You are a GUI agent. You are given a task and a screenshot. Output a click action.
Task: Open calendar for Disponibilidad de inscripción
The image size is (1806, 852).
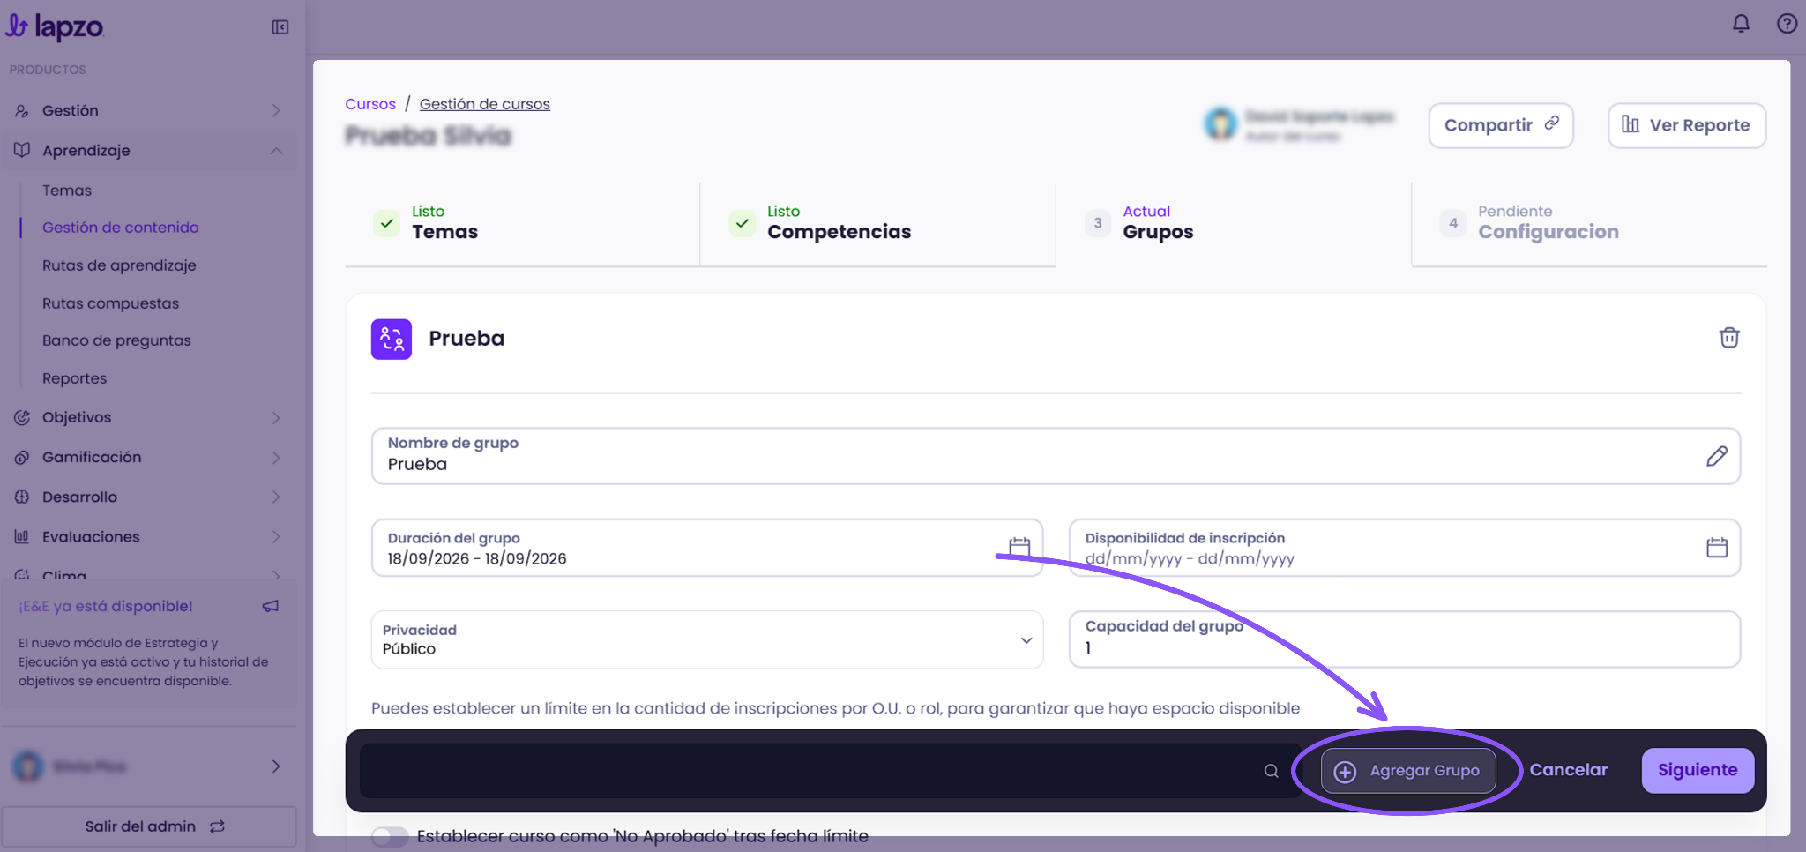[x=1717, y=548]
